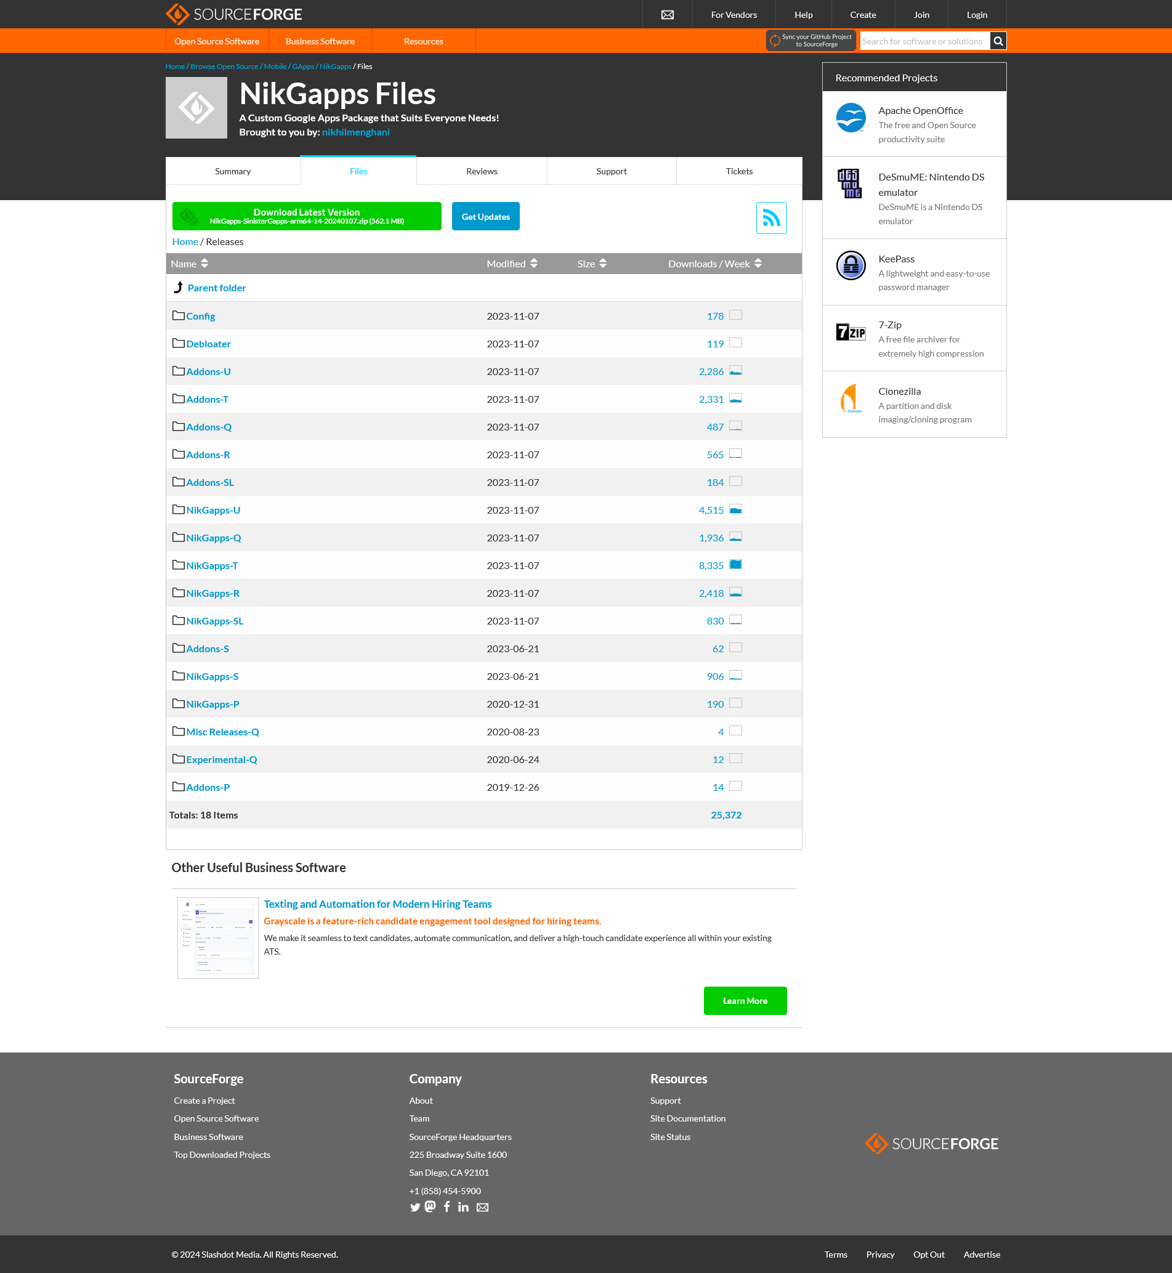Open the RSS feed icon

[771, 217]
